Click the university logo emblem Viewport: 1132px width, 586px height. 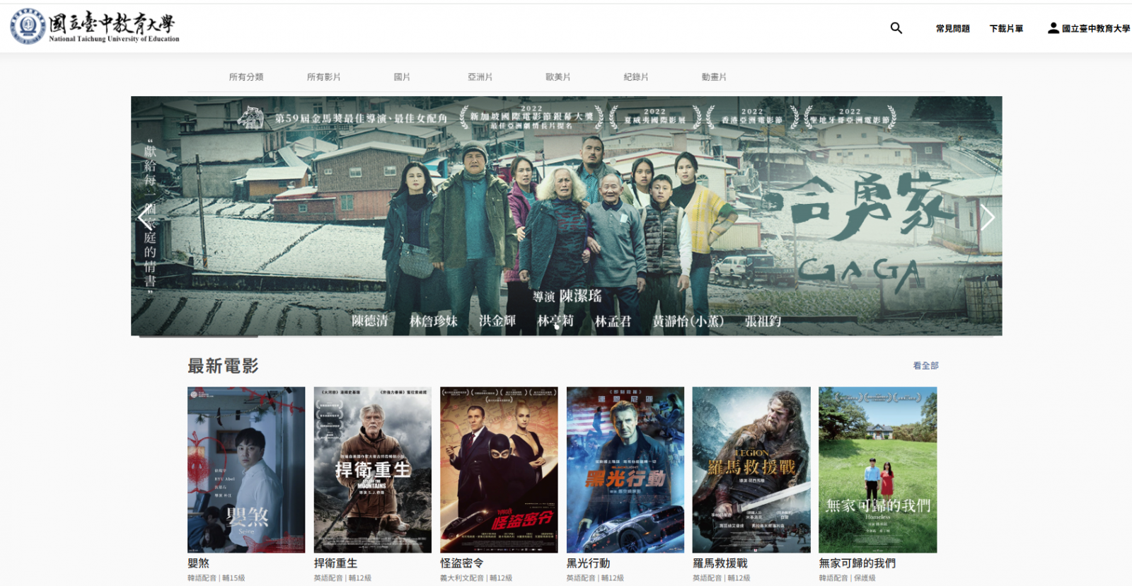[28, 26]
